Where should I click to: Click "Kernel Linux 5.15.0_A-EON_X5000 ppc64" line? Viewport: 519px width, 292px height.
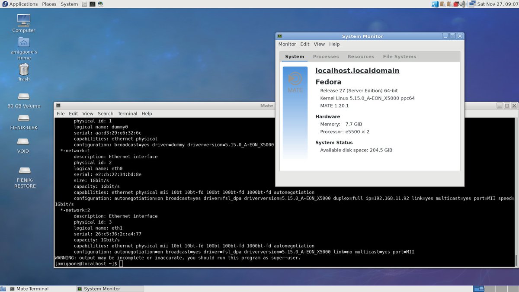(x=367, y=98)
